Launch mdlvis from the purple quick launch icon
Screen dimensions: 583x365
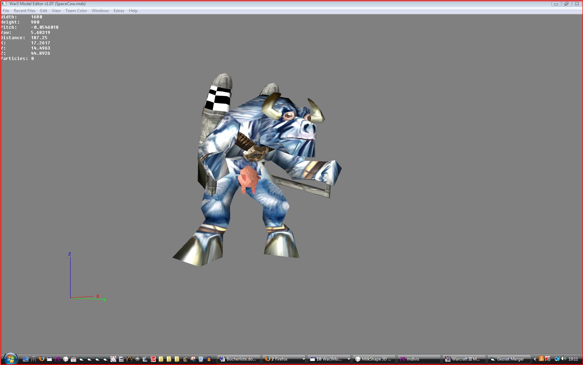pyautogui.click(x=58, y=359)
